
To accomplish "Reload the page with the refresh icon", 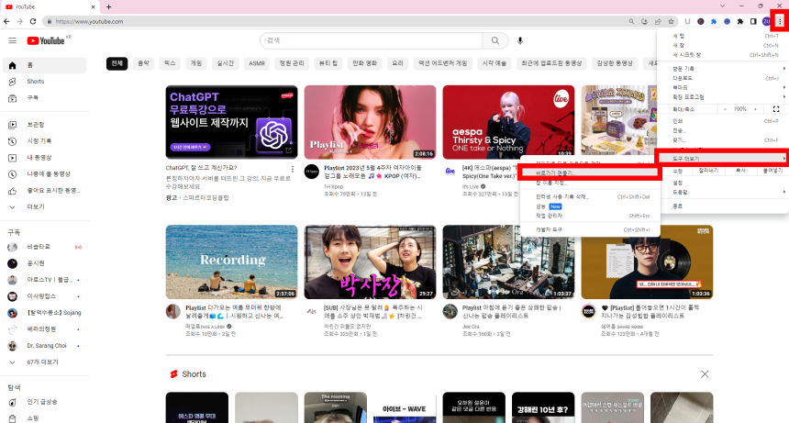I will (33, 22).
